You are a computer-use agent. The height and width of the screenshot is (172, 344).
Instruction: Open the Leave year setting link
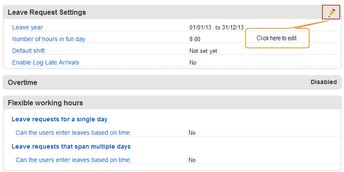pyautogui.click(x=27, y=27)
